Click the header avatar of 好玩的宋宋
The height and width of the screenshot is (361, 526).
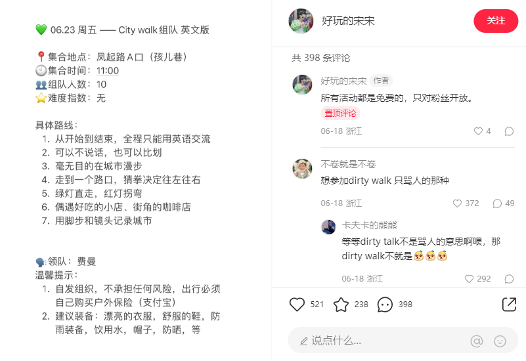point(301,21)
